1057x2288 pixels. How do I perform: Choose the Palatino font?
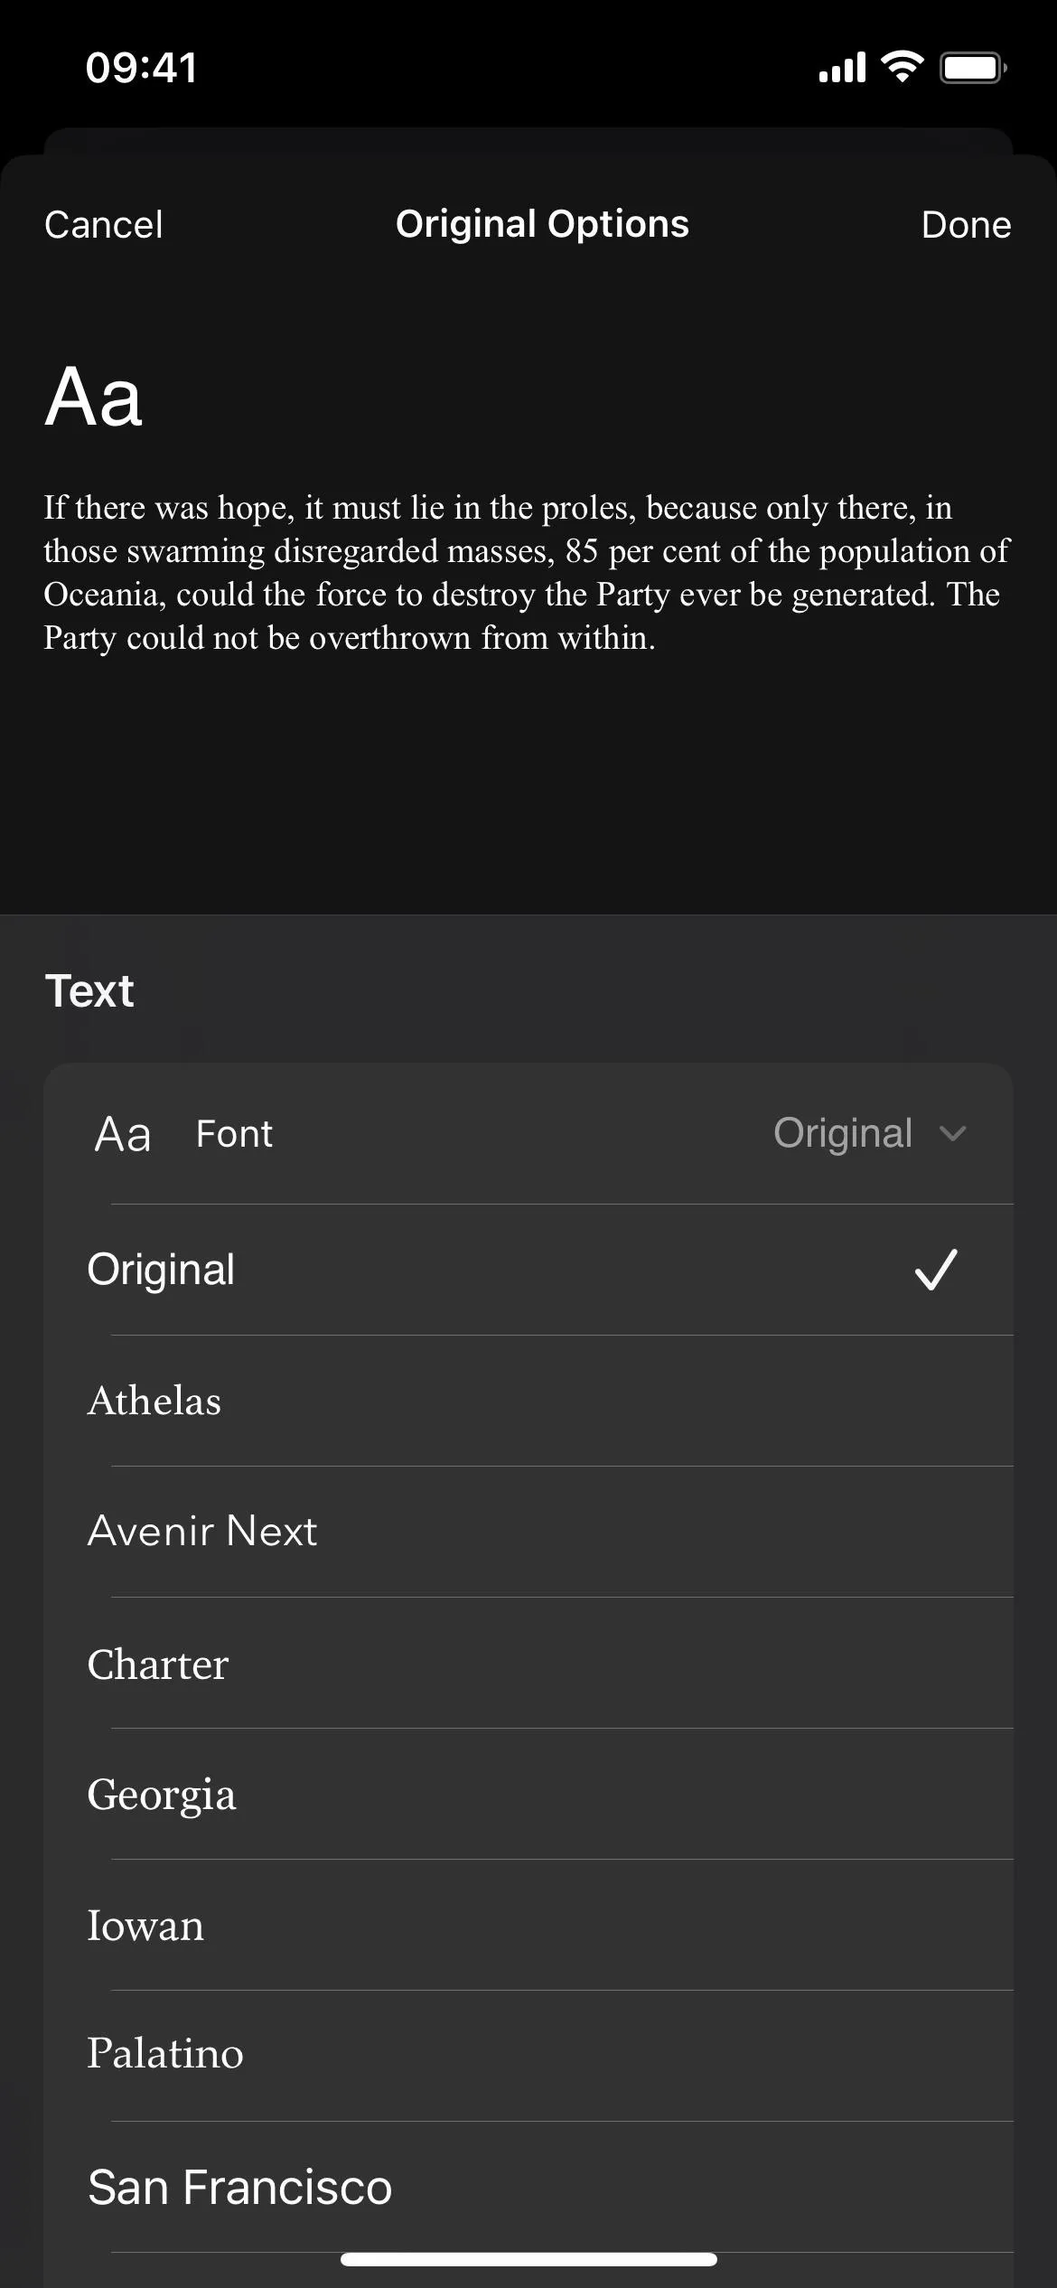[528, 2056]
